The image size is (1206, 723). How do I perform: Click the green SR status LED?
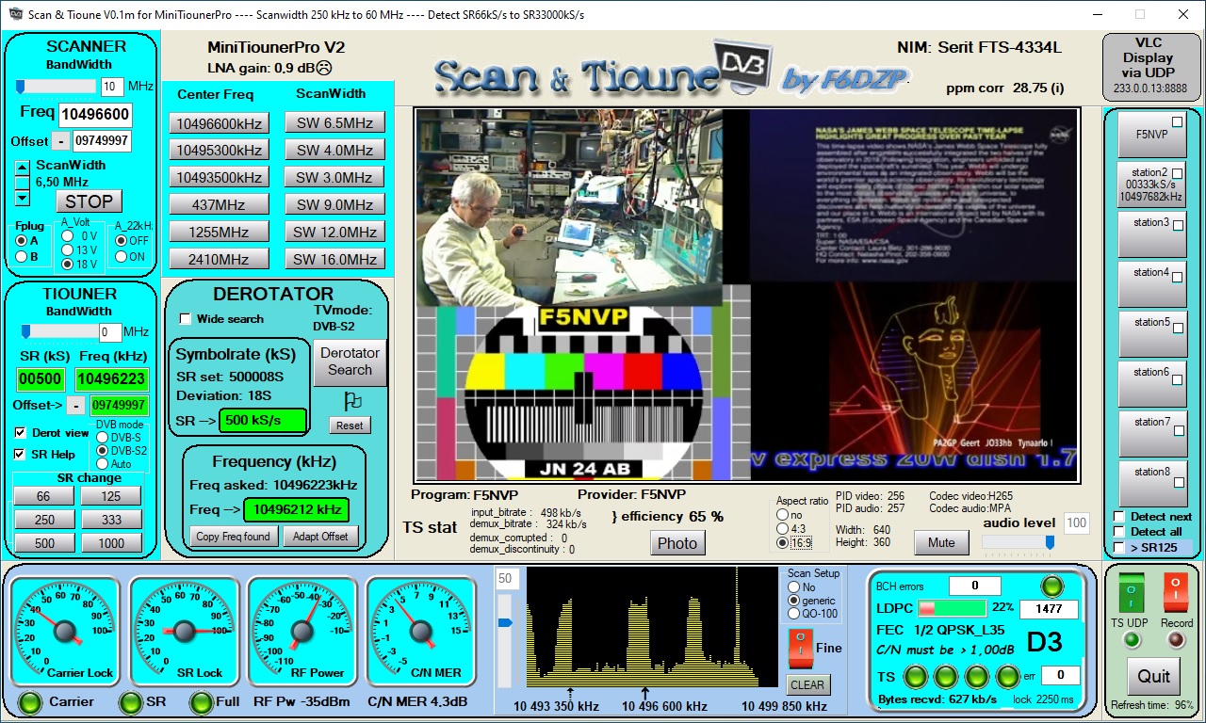pos(130,702)
